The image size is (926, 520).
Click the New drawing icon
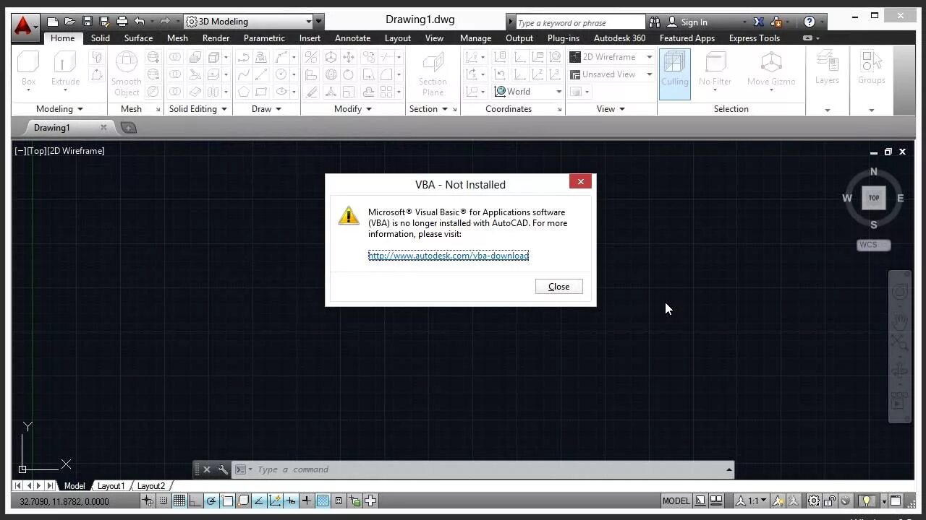click(x=53, y=22)
